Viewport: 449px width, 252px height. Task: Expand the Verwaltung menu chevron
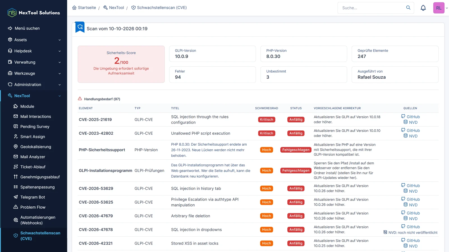click(59, 62)
